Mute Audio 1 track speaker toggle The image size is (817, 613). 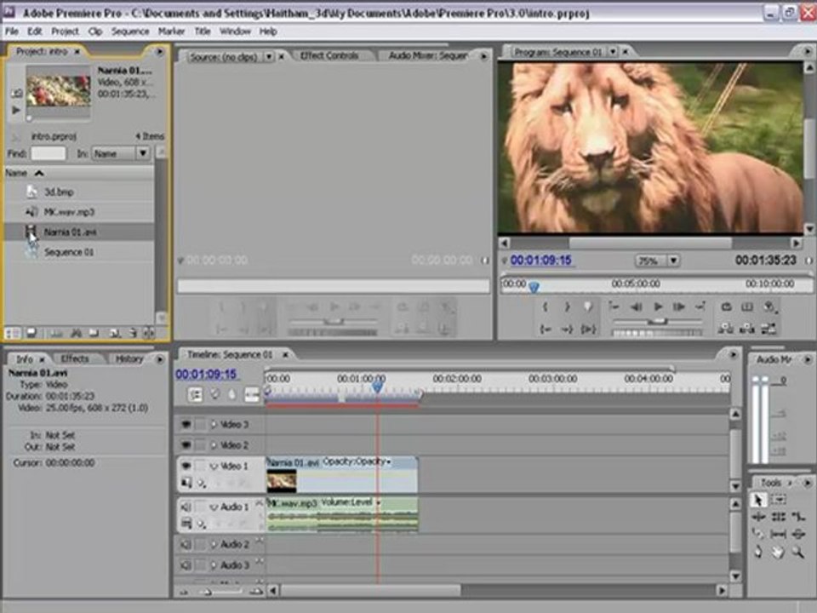(x=186, y=507)
